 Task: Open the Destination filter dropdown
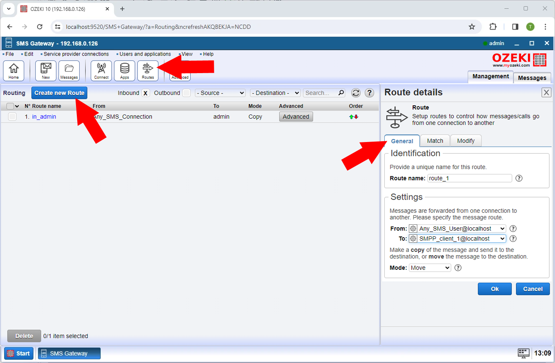tap(275, 93)
